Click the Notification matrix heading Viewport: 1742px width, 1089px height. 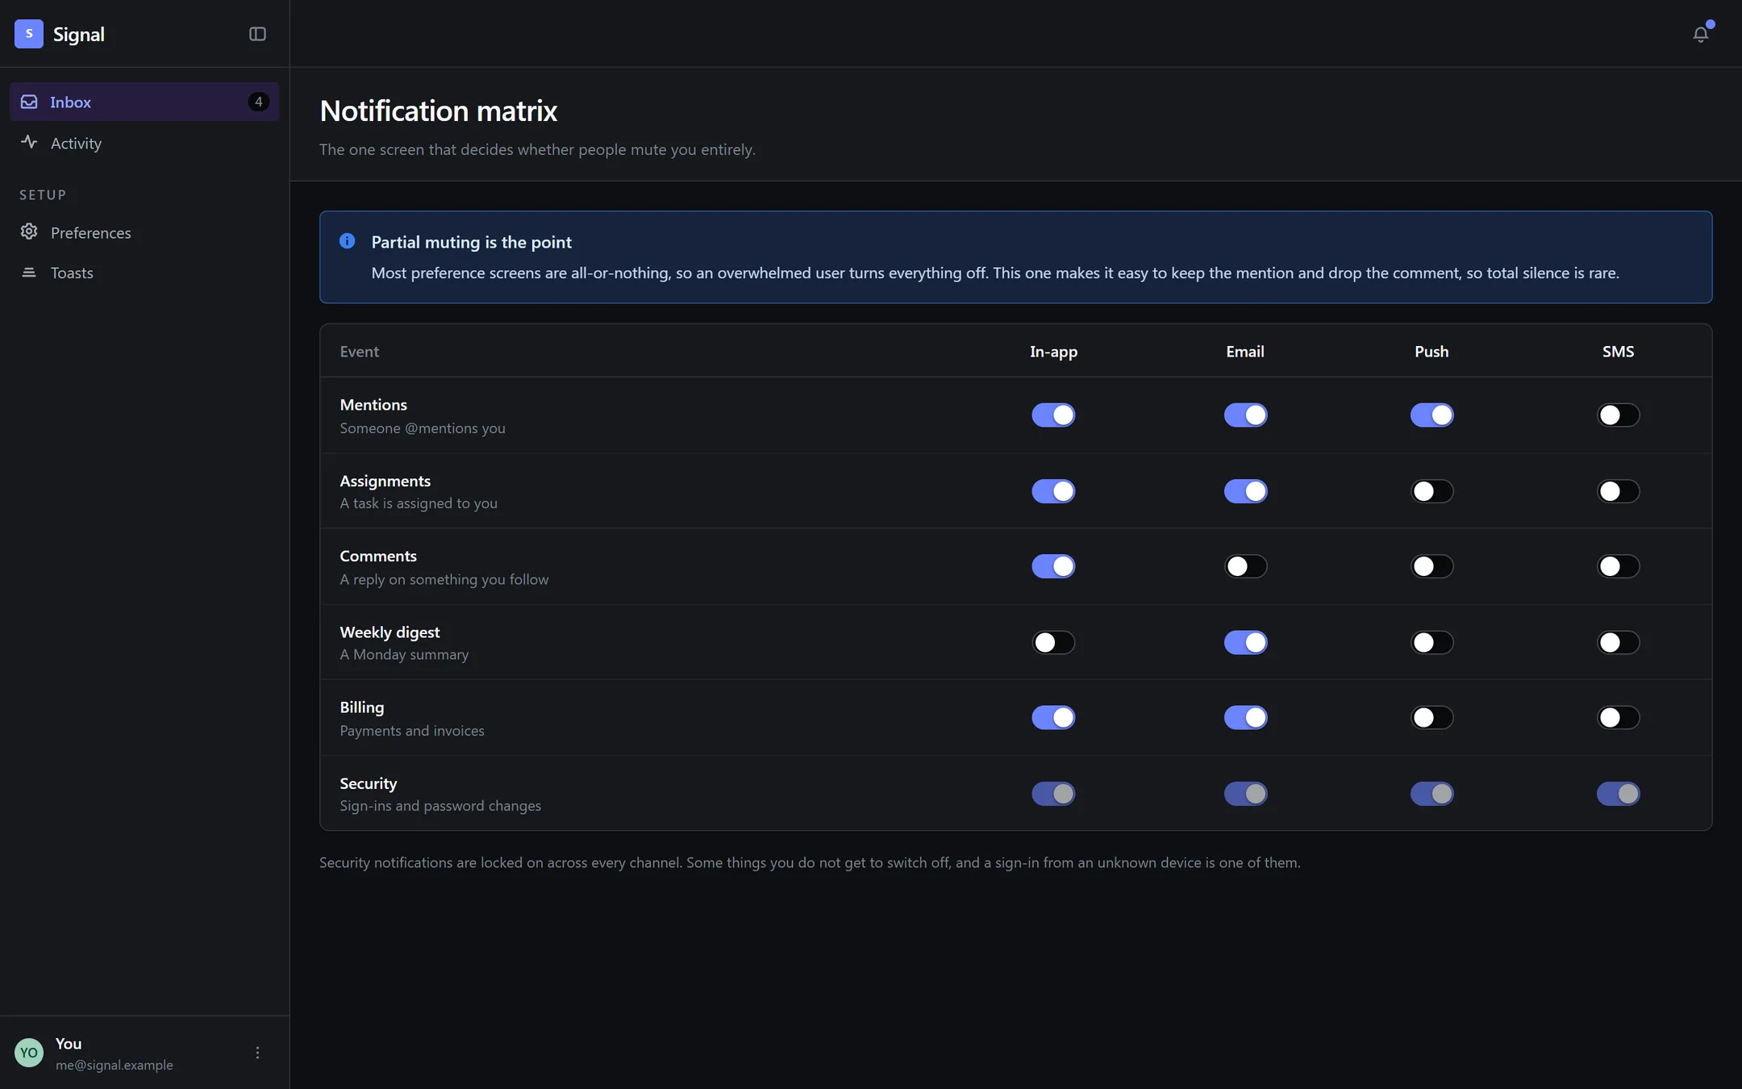pos(439,111)
